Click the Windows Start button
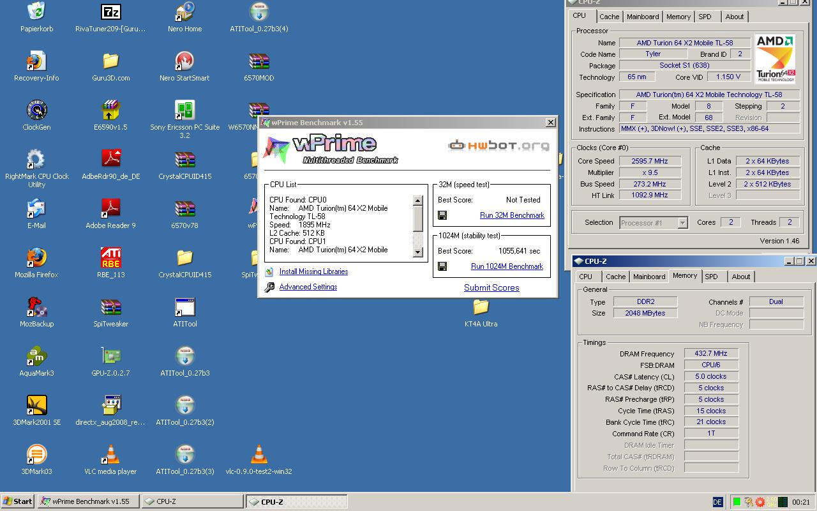This screenshot has height=511, width=817. click(18, 501)
